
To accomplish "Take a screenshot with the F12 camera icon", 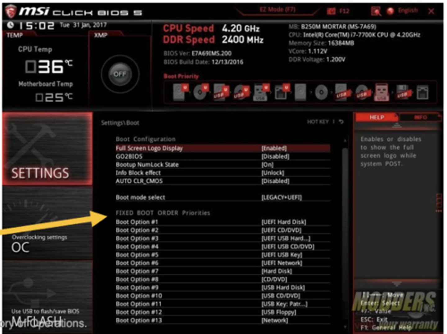I will pyautogui.click(x=332, y=11).
